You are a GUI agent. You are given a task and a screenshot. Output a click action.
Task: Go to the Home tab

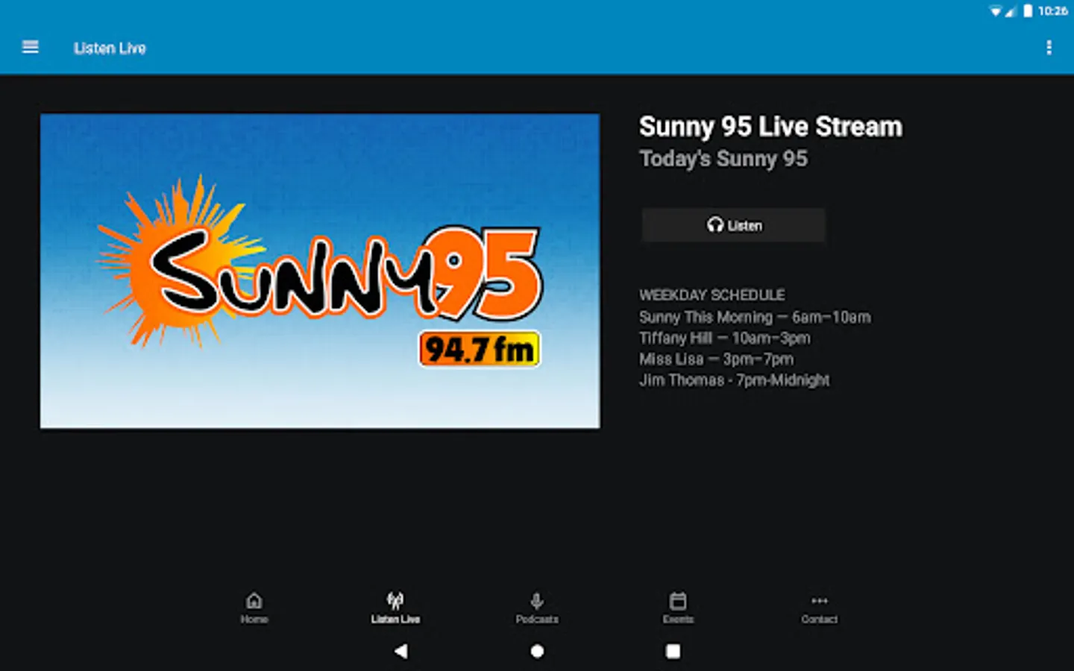[x=254, y=608]
